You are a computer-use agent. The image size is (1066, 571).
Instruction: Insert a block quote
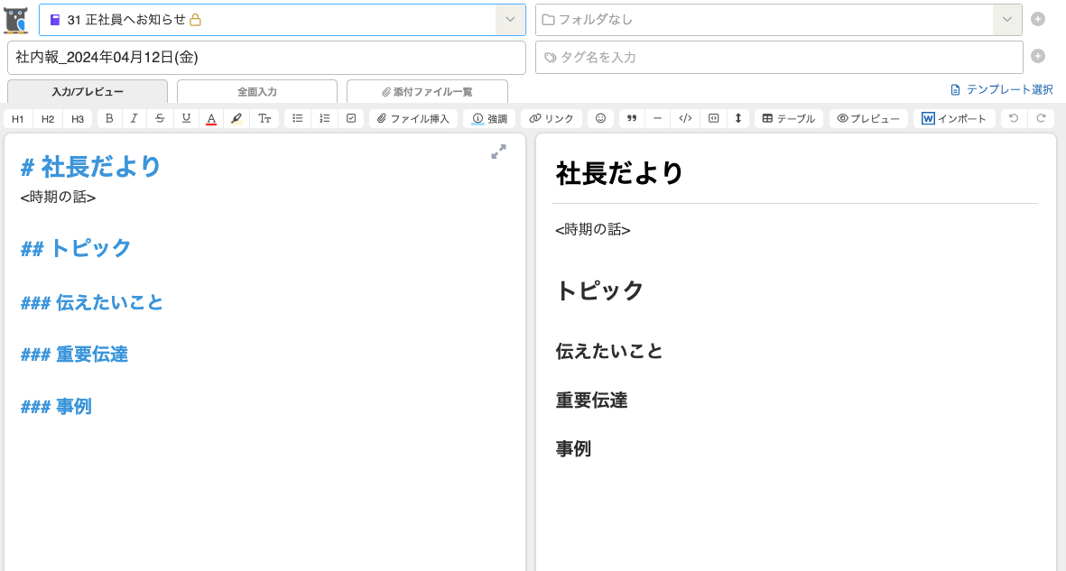[632, 118]
